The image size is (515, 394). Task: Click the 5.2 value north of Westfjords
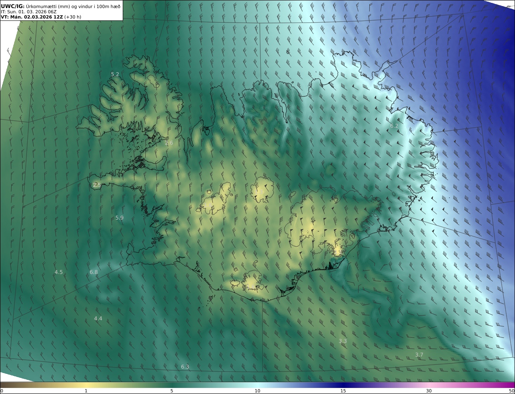click(x=115, y=75)
